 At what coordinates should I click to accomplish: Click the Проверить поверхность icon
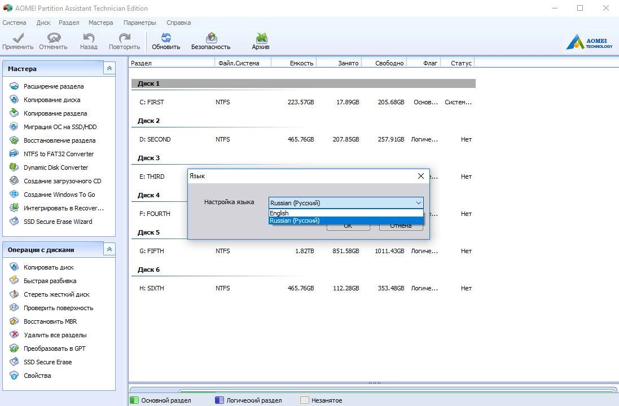14,308
